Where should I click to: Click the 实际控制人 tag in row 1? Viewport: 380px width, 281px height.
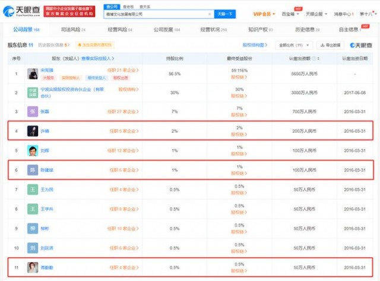[x=71, y=78]
